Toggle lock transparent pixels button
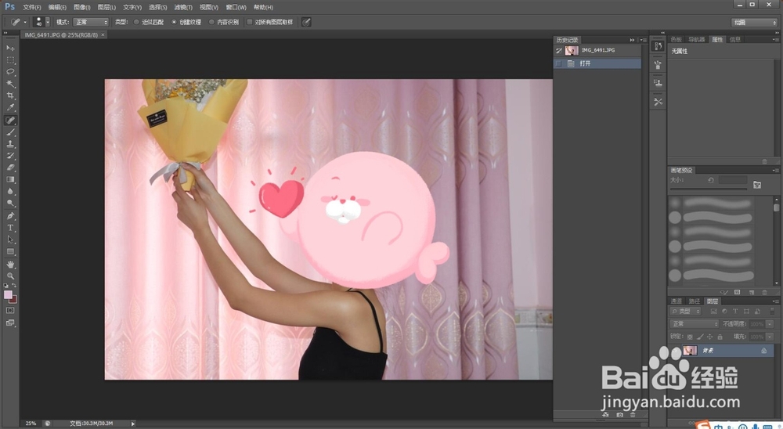The width and height of the screenshot is (783, 429). coord(690,337)
